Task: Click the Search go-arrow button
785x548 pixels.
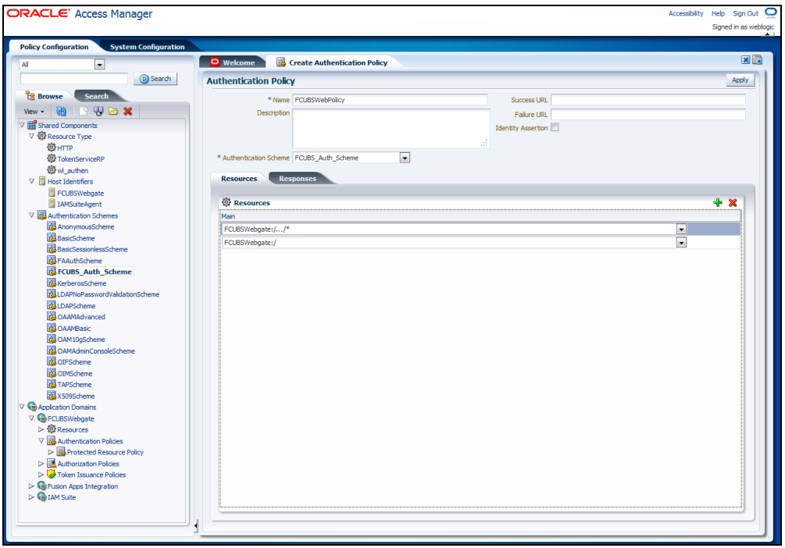Action: tap(155, 79)
